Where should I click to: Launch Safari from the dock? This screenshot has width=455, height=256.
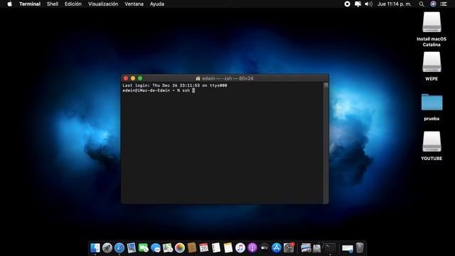[x=119, y=247]
